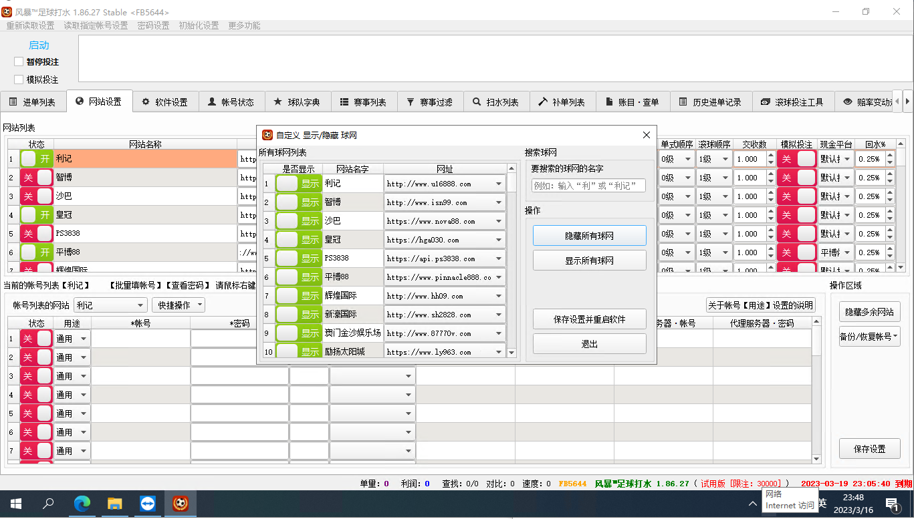Click the hammer icon on 补单列表 tab
The image size is (914, 519).
coord(542,102)
